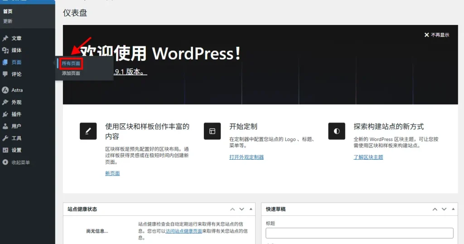Open 所有页面 in the flyout submenu
Image resolution: width=464 pixels, height=244 pixels.
pos(71,63)
